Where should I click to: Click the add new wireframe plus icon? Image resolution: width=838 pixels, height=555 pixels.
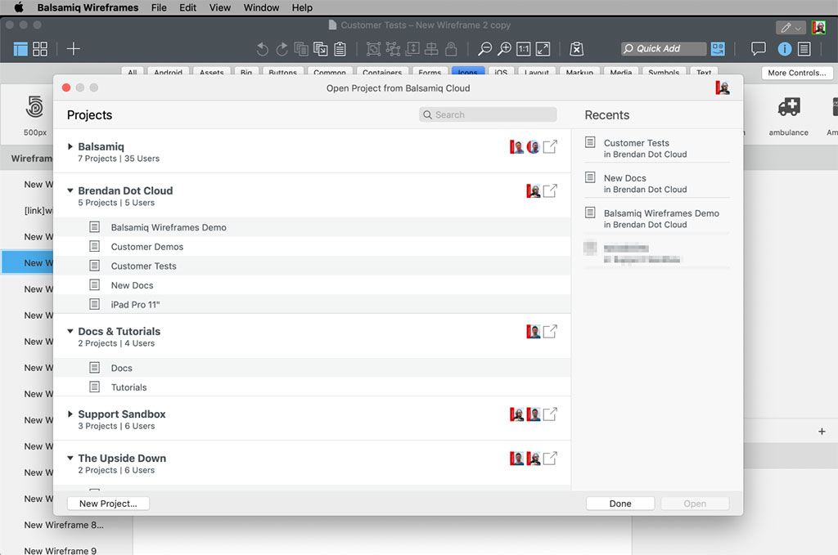(x=74, y=49)
